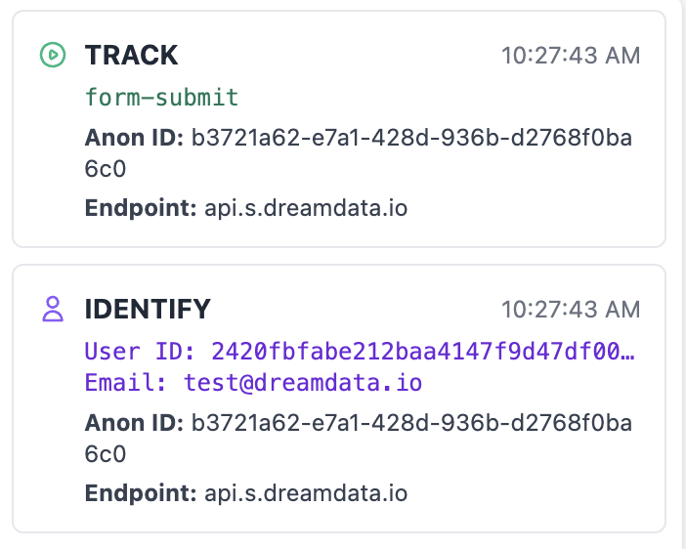
Task: Click the IDENTIFY event's 10:27:43 AM timestamp
Action: click(x=571, y=311)
